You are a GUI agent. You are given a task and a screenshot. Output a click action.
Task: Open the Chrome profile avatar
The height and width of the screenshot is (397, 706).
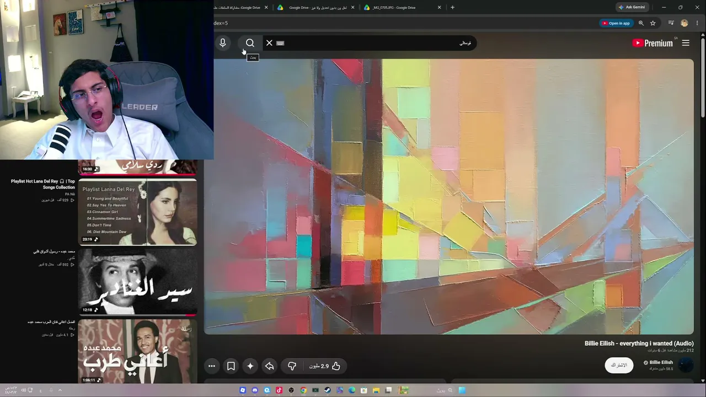tap(684, 23)
